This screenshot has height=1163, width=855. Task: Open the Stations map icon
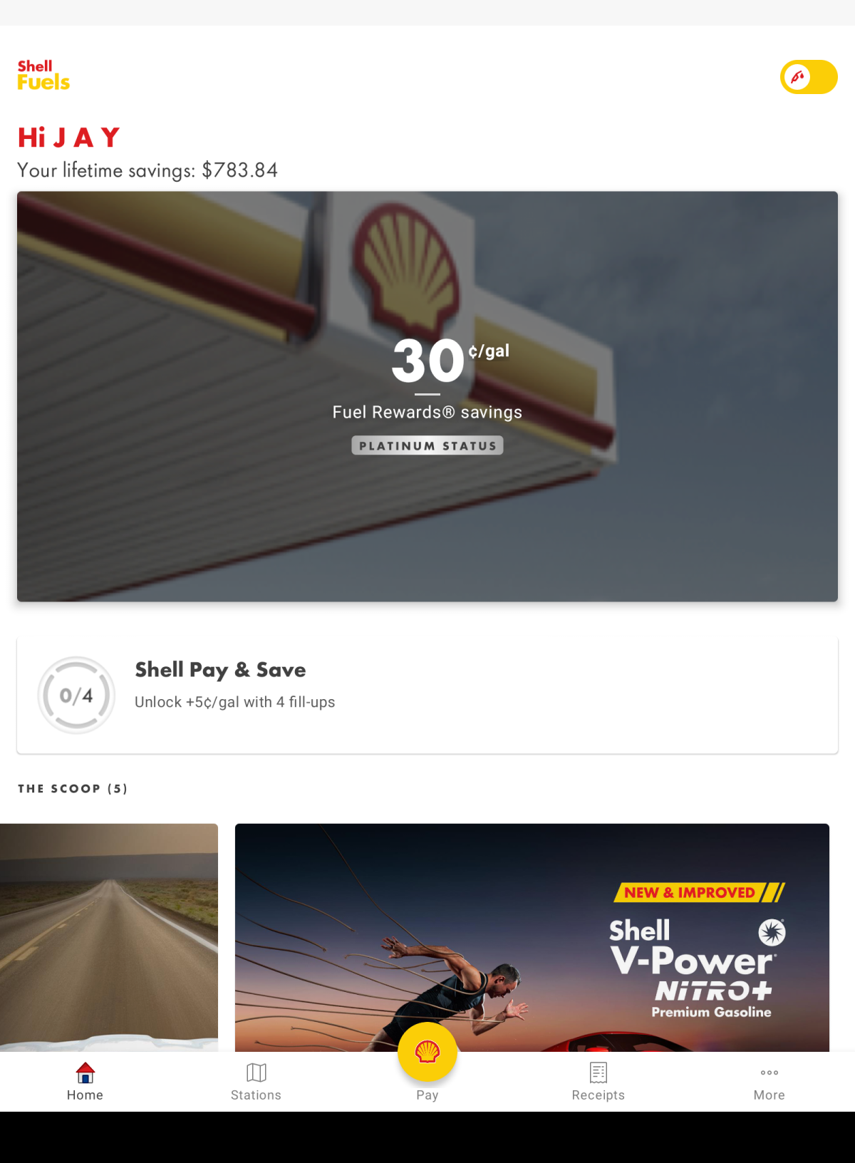[256, 1072]
